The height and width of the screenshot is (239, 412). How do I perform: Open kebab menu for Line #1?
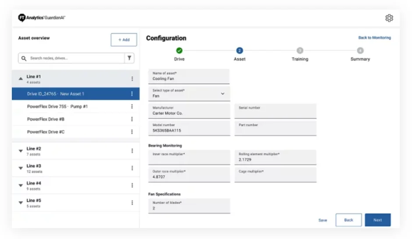pos(132,79)
